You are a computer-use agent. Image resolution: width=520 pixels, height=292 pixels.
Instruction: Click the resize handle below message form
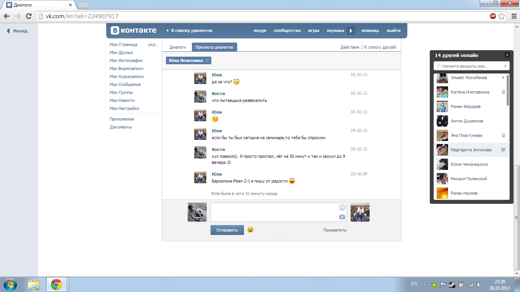[x=281, y=238]
